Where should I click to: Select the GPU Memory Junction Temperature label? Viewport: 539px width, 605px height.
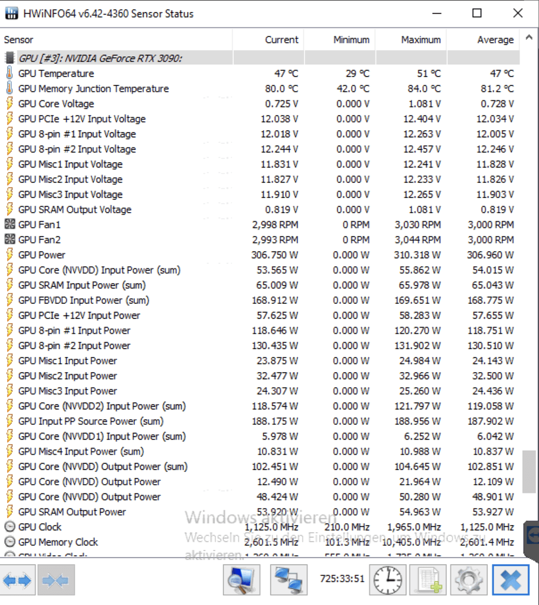pyautogui.click(x=93, y=89)
